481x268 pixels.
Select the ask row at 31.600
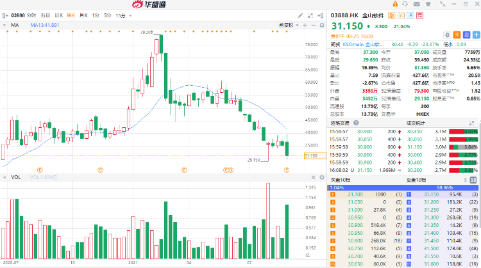[442, 264]
